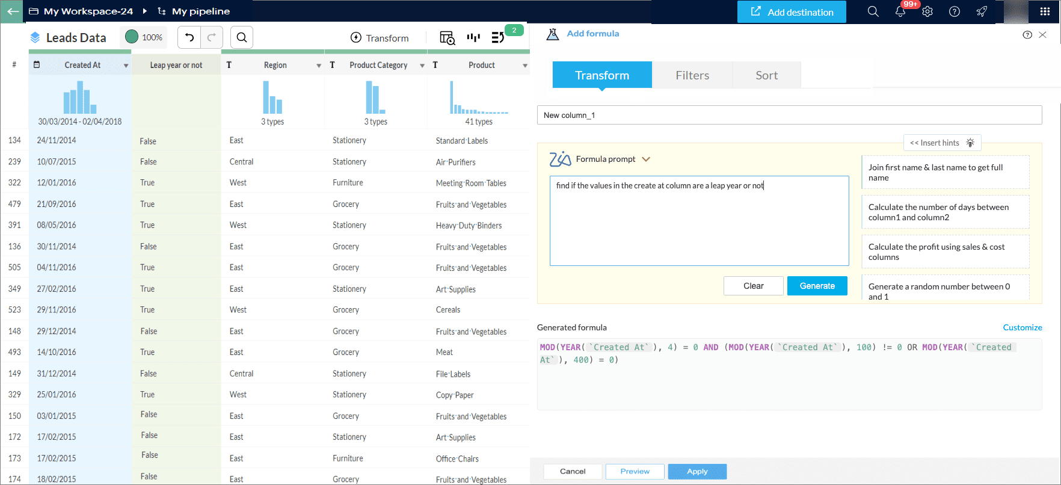The image size is (1061, 485).
Task: Open the settings gear icon
Action: click(x=927, y=11)
